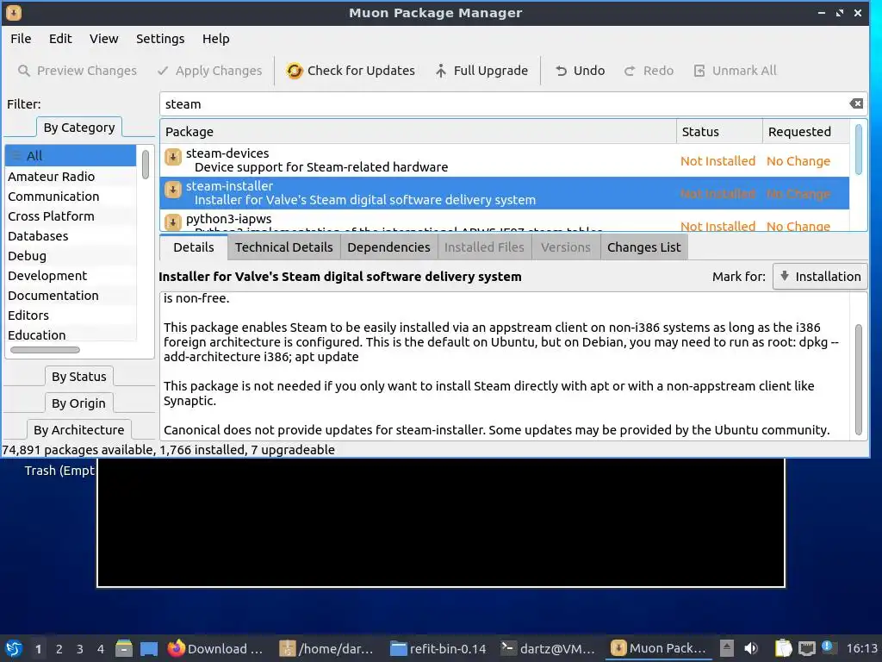Select the Amateur Radio category
The image size is (882, 662).
(x=71, y=177)
